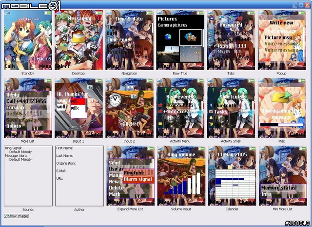312x227 pixels.
Task: Click the calendar grid in Calendar preview
Action: [235, 184]
